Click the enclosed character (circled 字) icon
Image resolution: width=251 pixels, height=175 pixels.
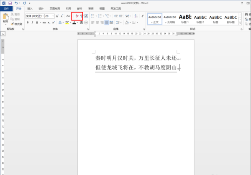click(x=86, y=22)
